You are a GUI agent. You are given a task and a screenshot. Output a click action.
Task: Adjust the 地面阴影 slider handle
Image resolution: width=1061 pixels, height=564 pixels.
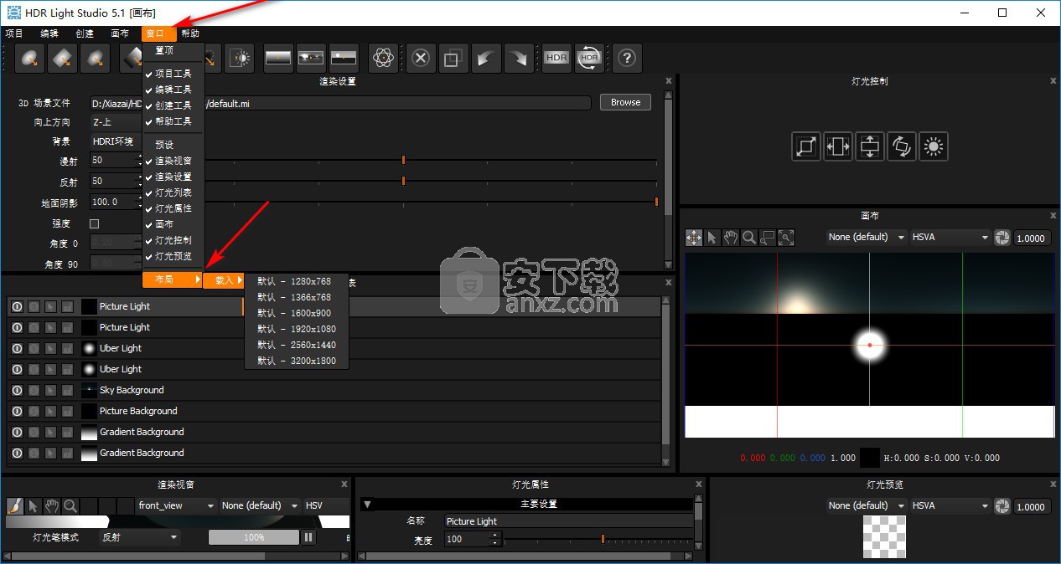656,202
